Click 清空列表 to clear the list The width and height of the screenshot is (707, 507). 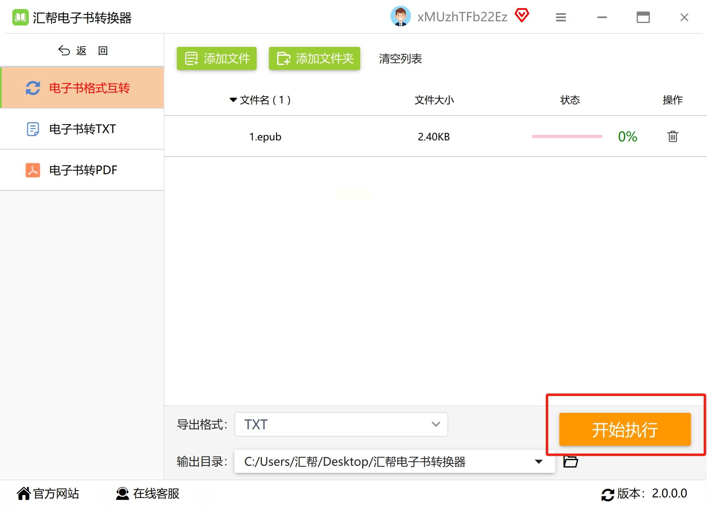pos(400,59)
